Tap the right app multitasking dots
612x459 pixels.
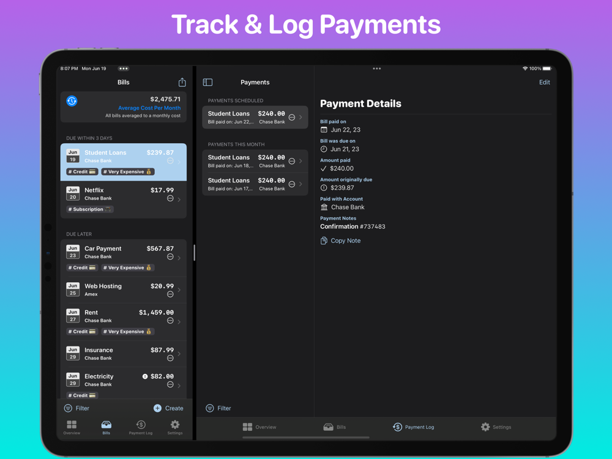[x=376, y=69]
